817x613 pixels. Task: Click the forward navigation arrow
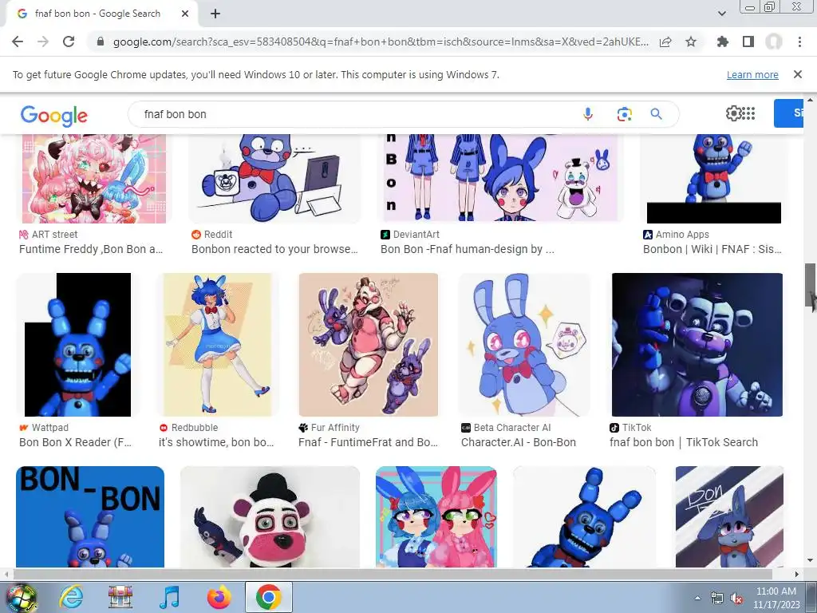pyautogui.click(x=43, y=42)
